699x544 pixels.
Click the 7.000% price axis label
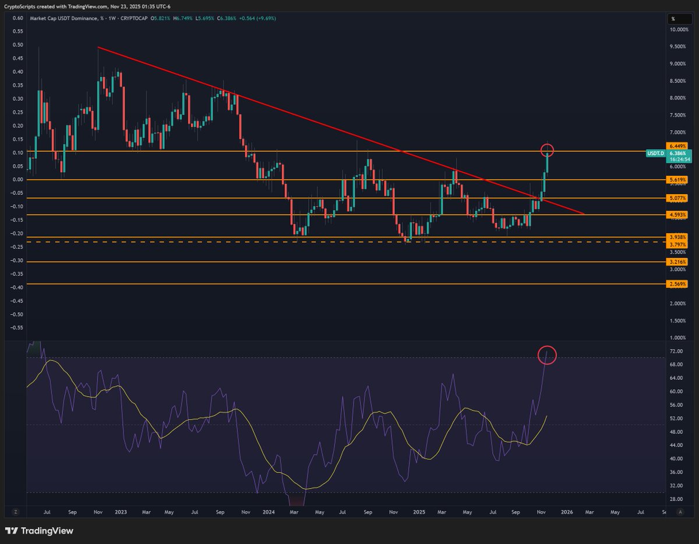tap(679, 132)
